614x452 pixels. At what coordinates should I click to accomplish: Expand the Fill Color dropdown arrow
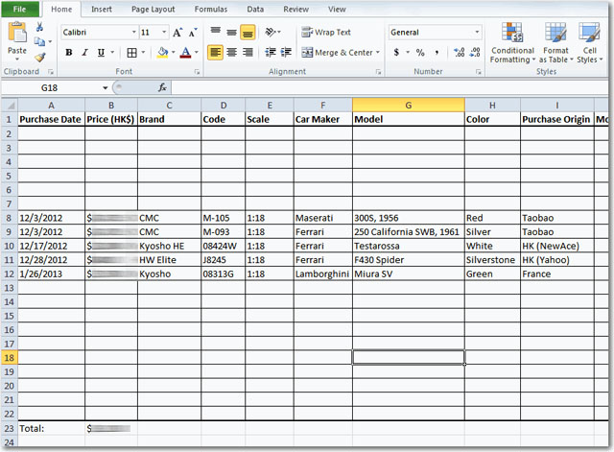(x=173, y=52)
